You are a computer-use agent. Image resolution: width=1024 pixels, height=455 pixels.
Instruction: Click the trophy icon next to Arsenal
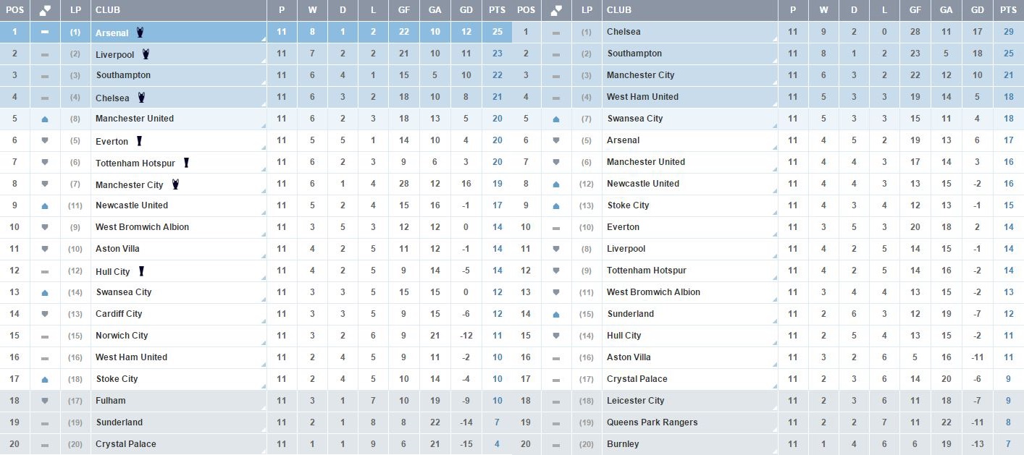[140, 32]
